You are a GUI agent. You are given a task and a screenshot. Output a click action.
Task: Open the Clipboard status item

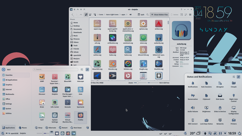click(206, 97)
